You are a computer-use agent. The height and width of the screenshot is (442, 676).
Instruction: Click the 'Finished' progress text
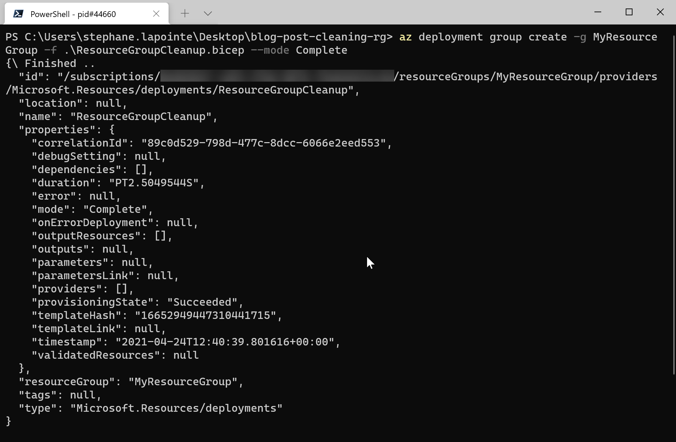51,63
